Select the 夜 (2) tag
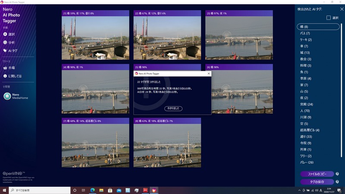The image size is (345, 194). tap(304, 98)
